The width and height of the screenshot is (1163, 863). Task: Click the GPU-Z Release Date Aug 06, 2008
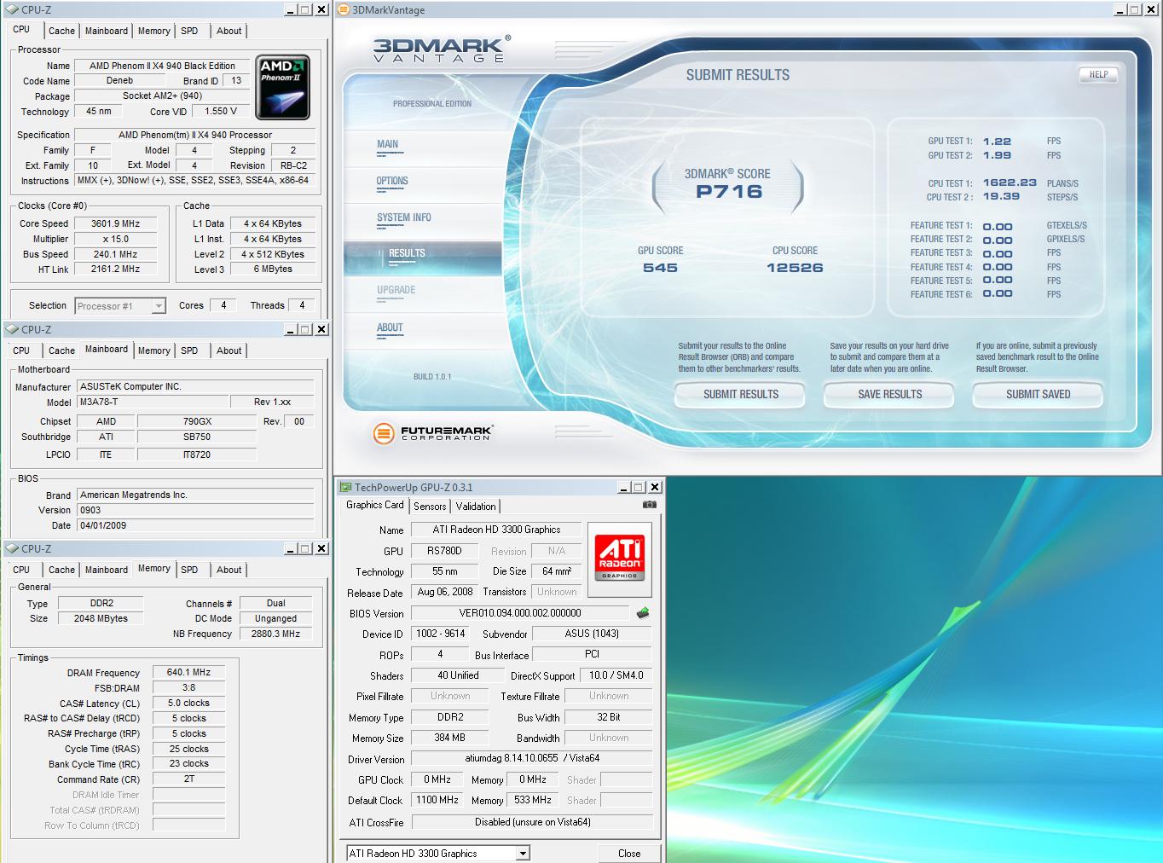pos(445,592)
